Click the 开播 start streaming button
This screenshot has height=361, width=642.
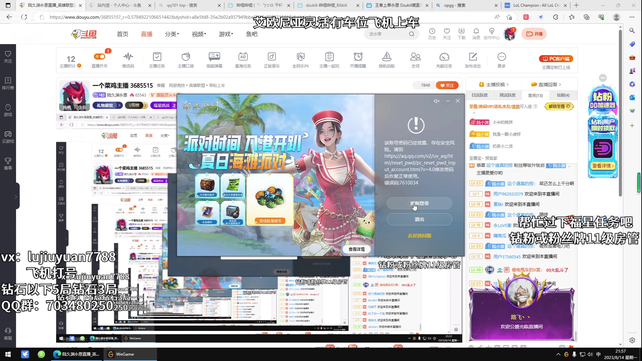(534, 34)
